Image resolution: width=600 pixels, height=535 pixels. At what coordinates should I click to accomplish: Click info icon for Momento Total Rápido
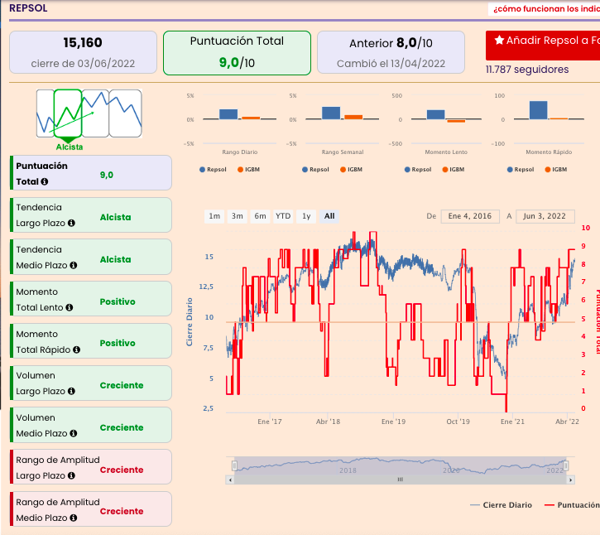[x=76, y=349]
